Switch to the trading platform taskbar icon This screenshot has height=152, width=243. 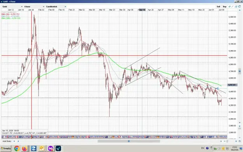pos(58,149)
